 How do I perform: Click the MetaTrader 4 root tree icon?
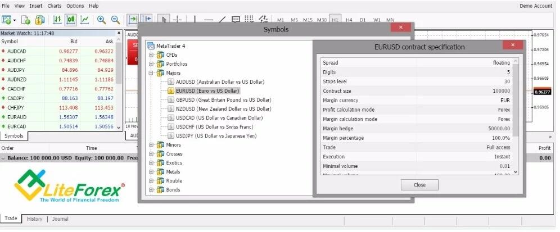pos(151,46)
